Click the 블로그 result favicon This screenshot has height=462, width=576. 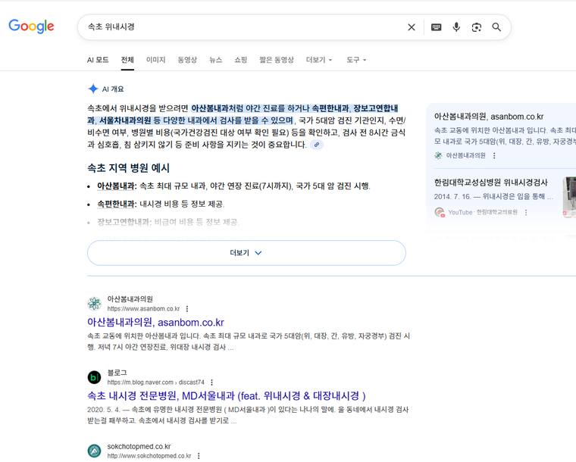point(95,377)
